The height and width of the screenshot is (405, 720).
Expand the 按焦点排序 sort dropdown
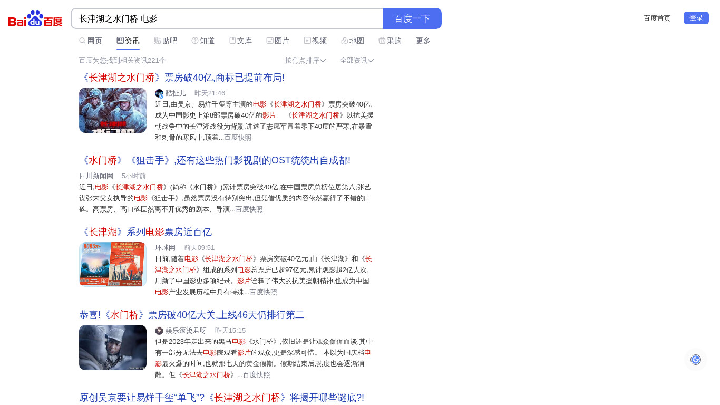305,61
